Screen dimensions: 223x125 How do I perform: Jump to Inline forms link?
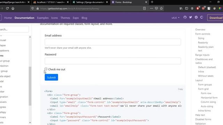click(x=204, y=110)
